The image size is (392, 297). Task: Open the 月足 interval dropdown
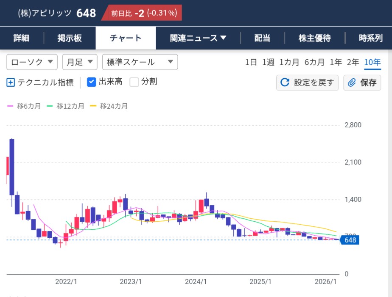(80, 62)
